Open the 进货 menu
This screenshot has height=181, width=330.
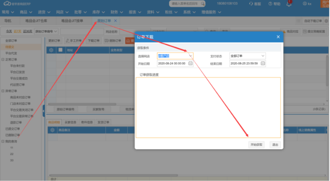point(44,12)
